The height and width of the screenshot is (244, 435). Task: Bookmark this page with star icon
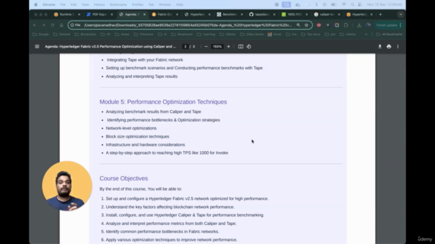(x=307, y=25)
